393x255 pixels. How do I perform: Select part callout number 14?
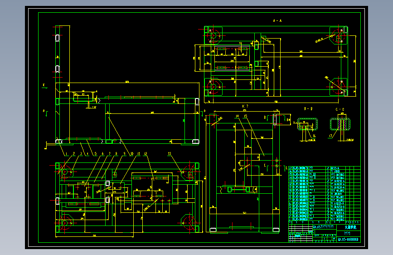237,116
